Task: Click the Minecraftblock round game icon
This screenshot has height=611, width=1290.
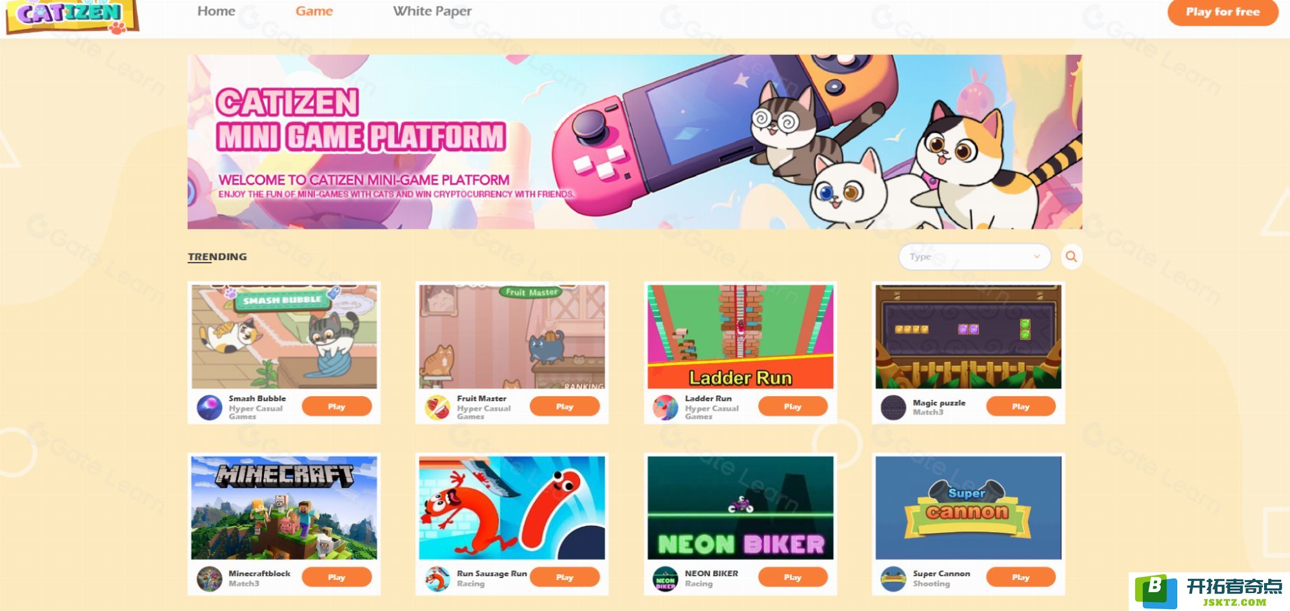Action: tap(210, 579)
